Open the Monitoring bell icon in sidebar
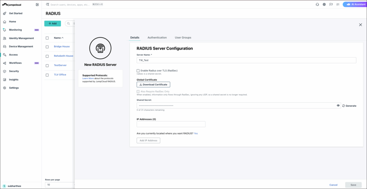The image size is (367, 189). [x=4, y=30]
